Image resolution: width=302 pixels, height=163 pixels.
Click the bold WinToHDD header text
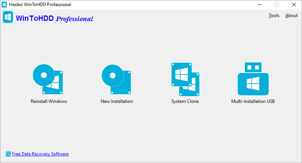tap(35, 18)
